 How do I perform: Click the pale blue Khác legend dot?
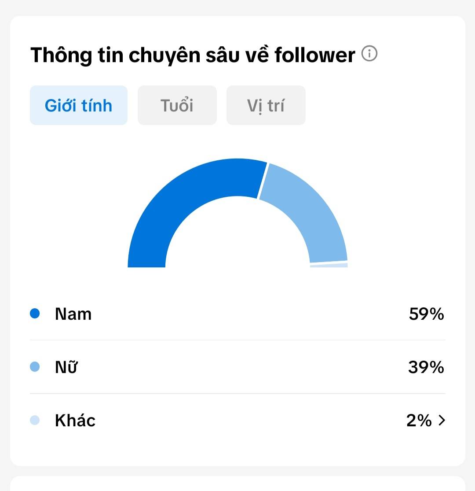[x=35, y=420]
